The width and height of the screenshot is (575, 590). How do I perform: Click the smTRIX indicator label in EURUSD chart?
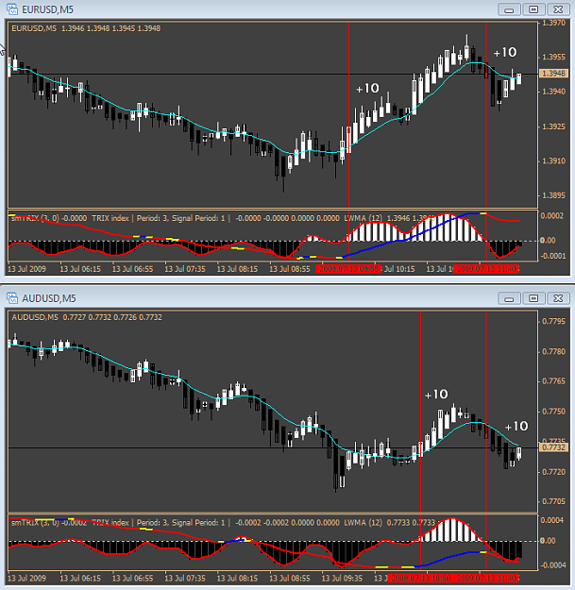[49, 218]
